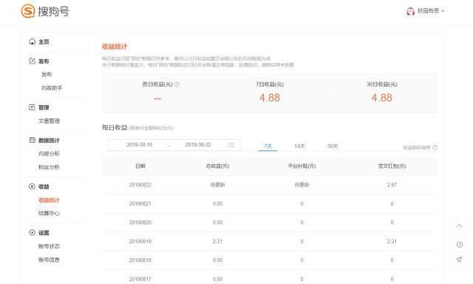Open 内容助手 in sidebar
Screen dimensions: 473x284
(x=52, y=88)
